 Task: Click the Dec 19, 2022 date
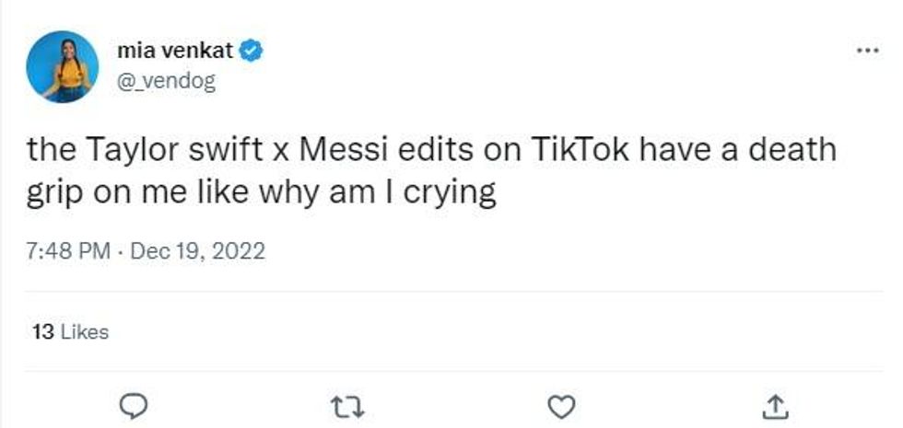tap(198, 250)
